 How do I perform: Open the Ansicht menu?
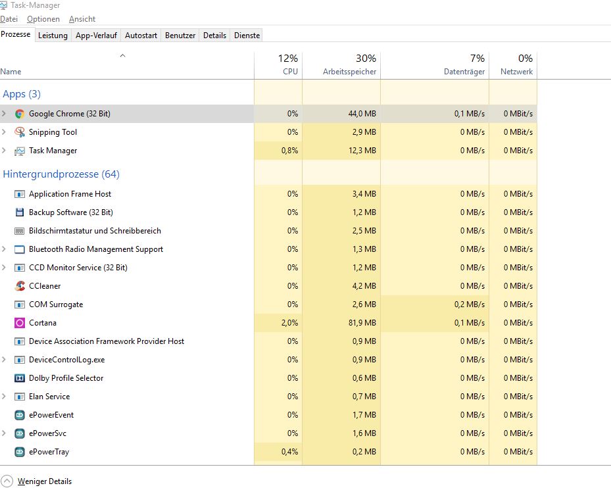point(82,19)
